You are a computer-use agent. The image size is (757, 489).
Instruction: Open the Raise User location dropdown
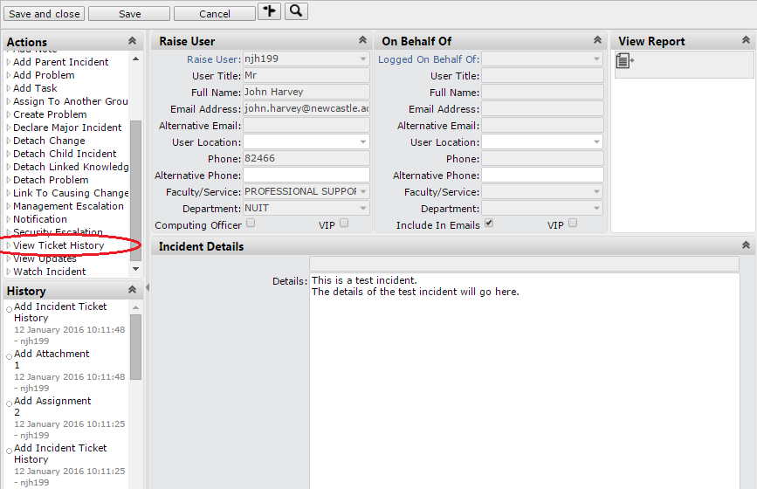click(362, 141)
